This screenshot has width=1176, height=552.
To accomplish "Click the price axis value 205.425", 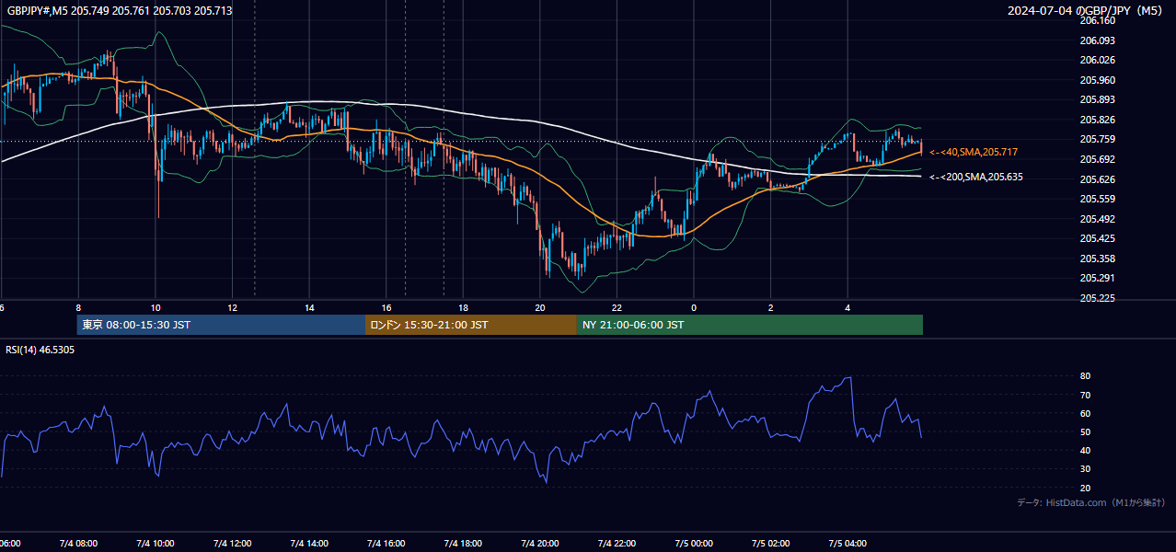I will [x=1098, y=238].
